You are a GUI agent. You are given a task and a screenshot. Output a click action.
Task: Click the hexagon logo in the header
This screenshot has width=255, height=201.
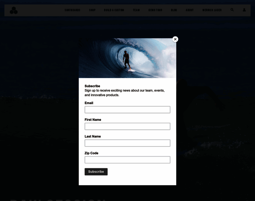click(x=14, y=10)
